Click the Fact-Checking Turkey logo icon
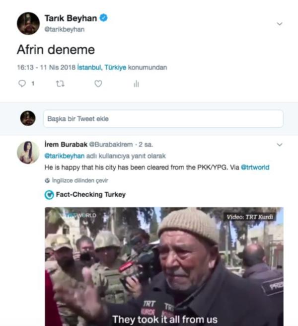298x326 pixels. [49, 195]
